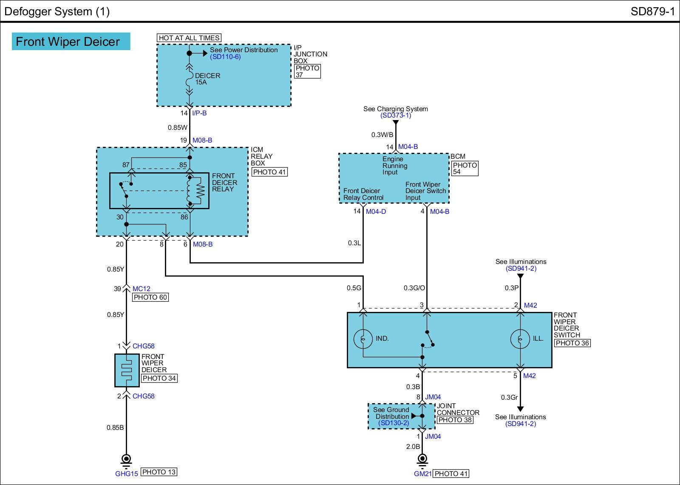Click the GHG15 ground symbol
Viewport: 680px width, 485px height.
tap(126, 460)
